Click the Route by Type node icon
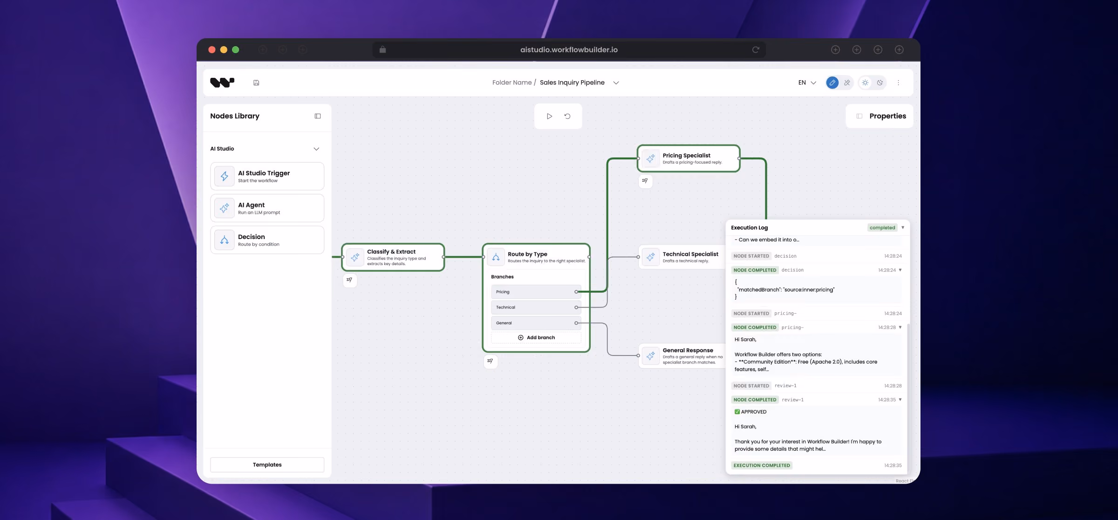This screenshot has width=1118, height=520. (496, 257)
